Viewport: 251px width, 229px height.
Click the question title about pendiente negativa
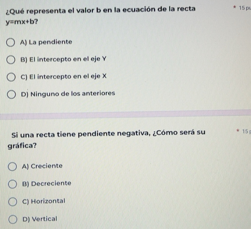click(x=106, y=139)
